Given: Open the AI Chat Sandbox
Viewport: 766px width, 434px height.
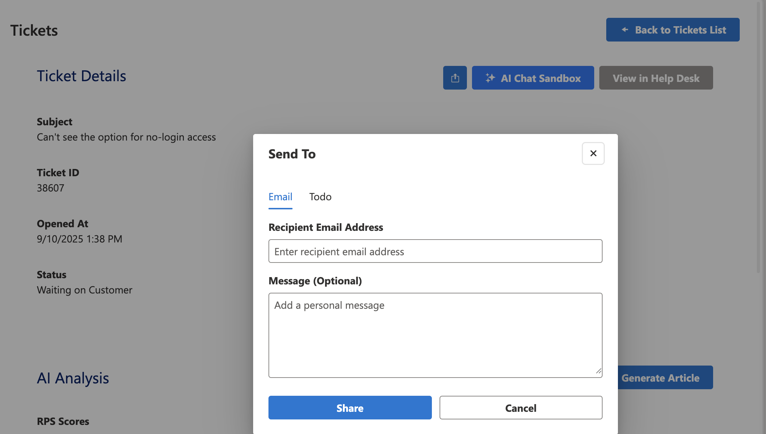Looking at the screenshot, I should [x=533, y=78].
